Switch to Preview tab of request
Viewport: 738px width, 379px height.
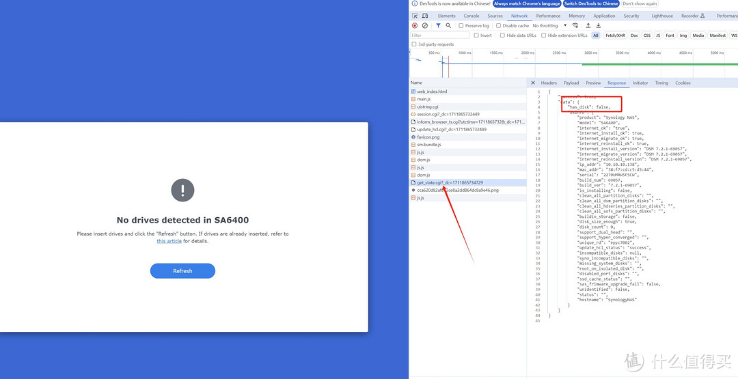(593, 83)
